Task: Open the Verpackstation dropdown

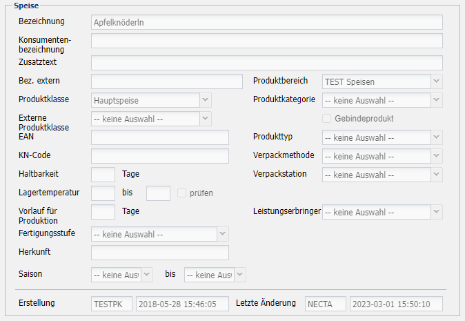Action: pyautogui.click(x=382, y=175)
